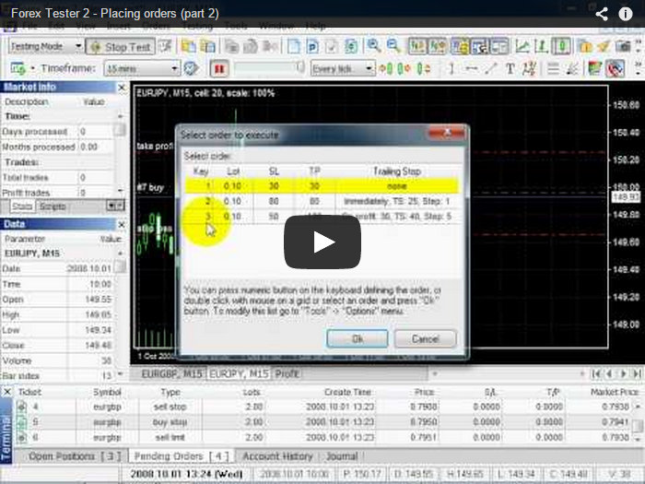Click the page icon with letter P

(312, 46)
